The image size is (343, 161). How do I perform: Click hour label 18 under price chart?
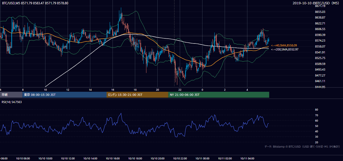click(x=135, y=90)
